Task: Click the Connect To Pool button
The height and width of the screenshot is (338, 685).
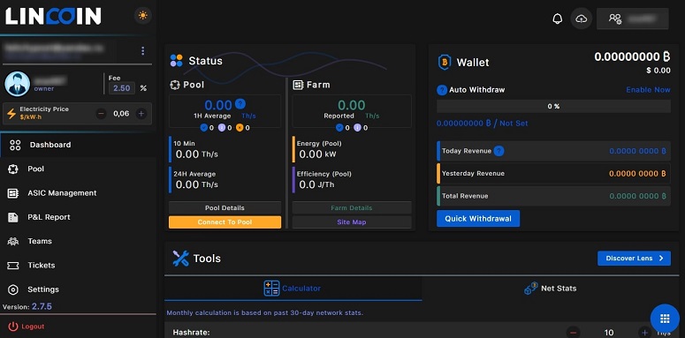Action: pos(225,222)
